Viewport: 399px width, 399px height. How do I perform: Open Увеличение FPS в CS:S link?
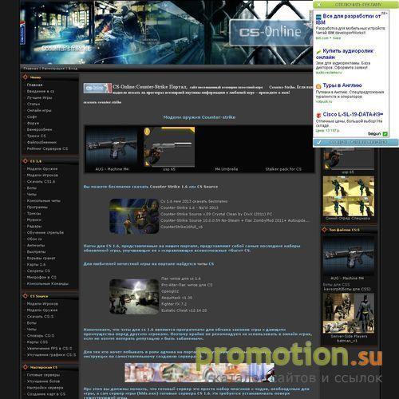point(49,349)
